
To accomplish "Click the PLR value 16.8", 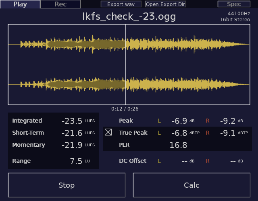I will pos(178,145).
